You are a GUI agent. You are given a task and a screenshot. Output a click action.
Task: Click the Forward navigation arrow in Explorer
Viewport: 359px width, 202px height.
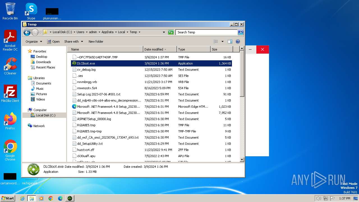(35, 32)
